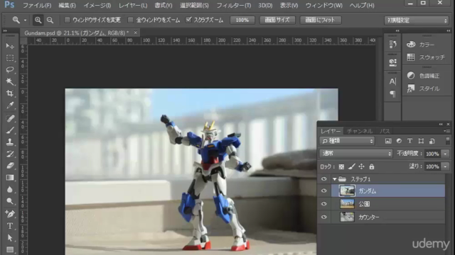Filter layers by type layers icon
Viewport: 455px width, 255px height.
click(409, 141)
